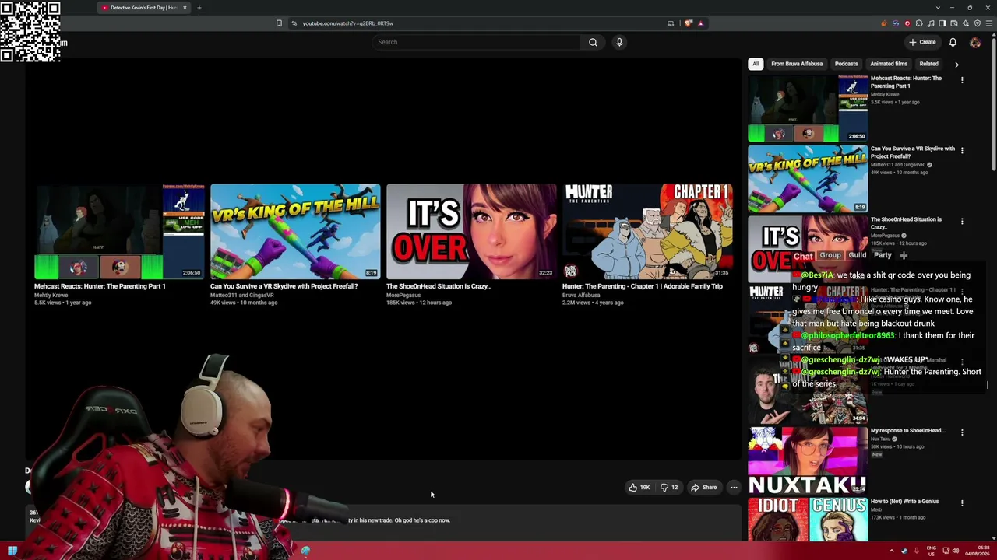Screen dimensions: 997x560
Task: Open the NUXTAKU sidebar video thumbnail
Action: [808, 460]
